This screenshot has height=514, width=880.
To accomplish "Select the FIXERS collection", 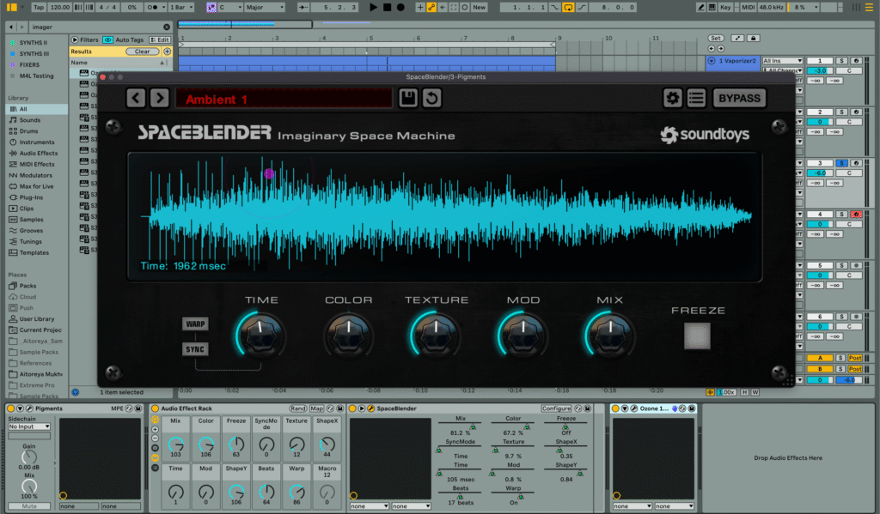I will point(30,65).
